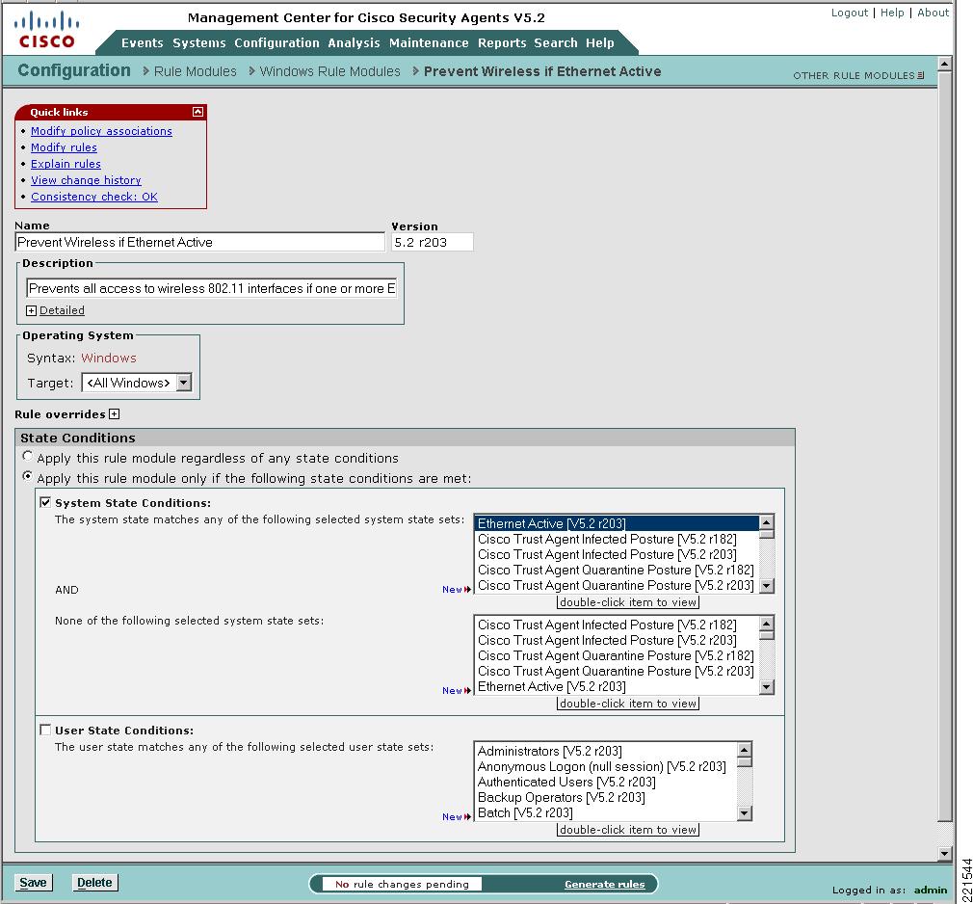Image resolution: width=973 pixels, height=904 pixels.
Task: Open the Search menu
Action: click(x=556, y=42)
